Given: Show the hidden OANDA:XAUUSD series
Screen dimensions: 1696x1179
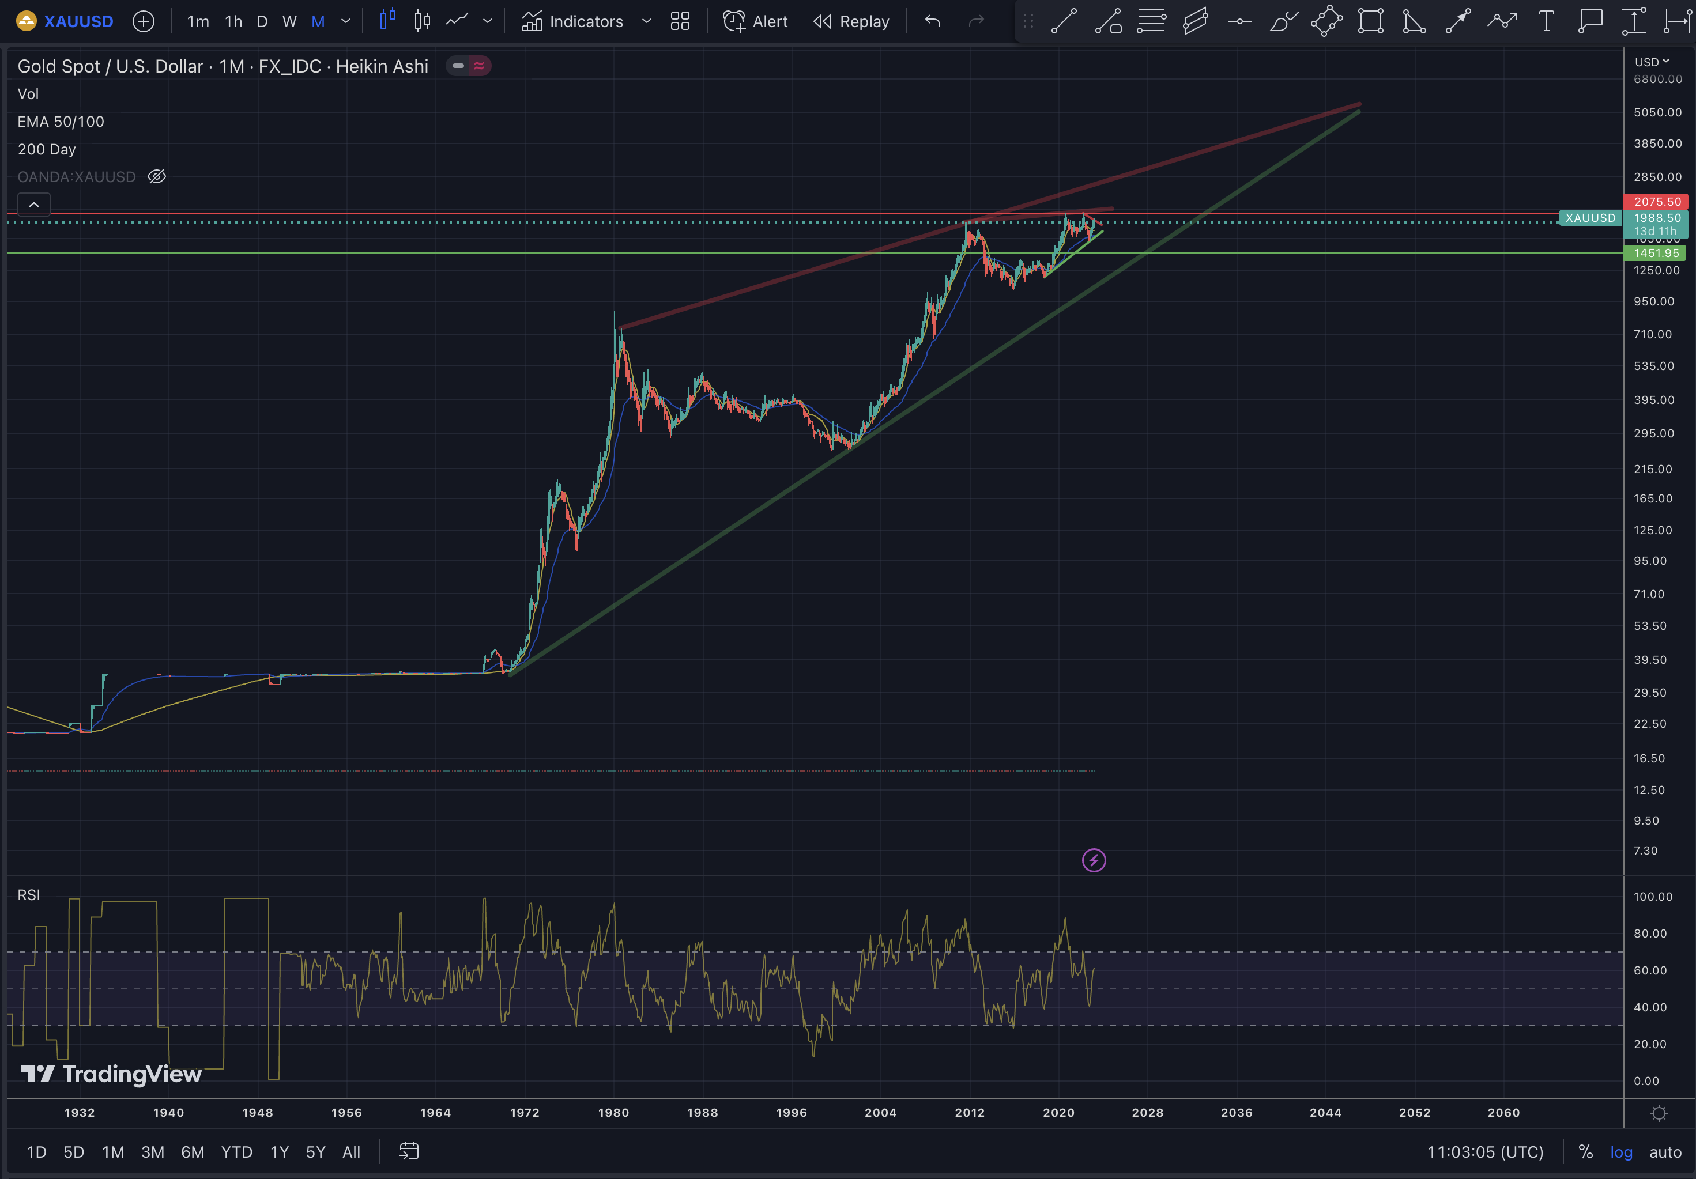Looking at the screenshot, I should click(157, 176).
